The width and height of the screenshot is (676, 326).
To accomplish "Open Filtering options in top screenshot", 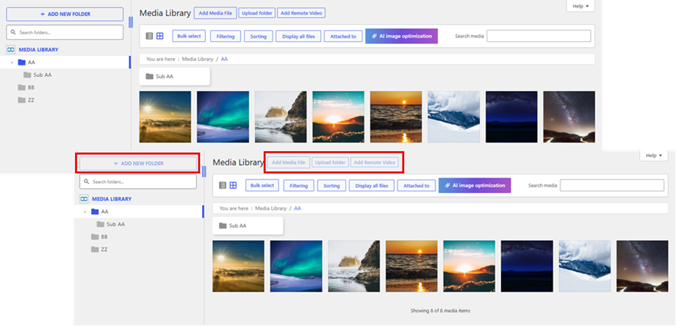I will click(226, 36).
